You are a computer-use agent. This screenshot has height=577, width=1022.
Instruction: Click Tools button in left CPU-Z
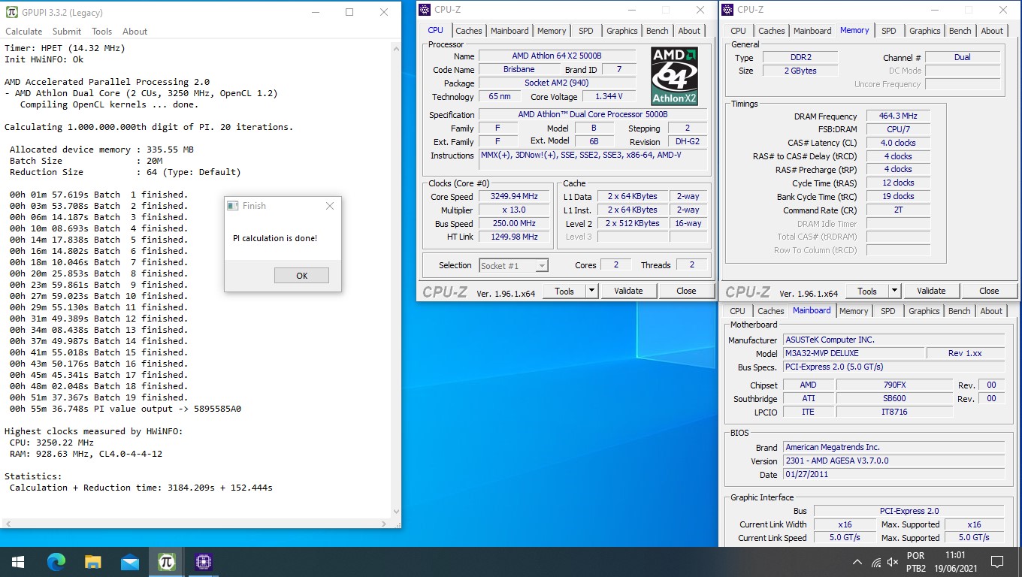click(564, 291)
